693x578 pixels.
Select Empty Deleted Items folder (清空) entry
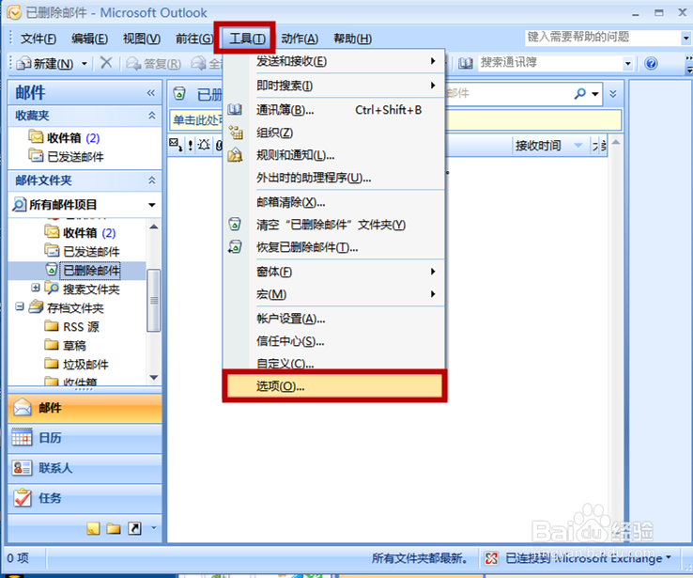tap(334, 225)
